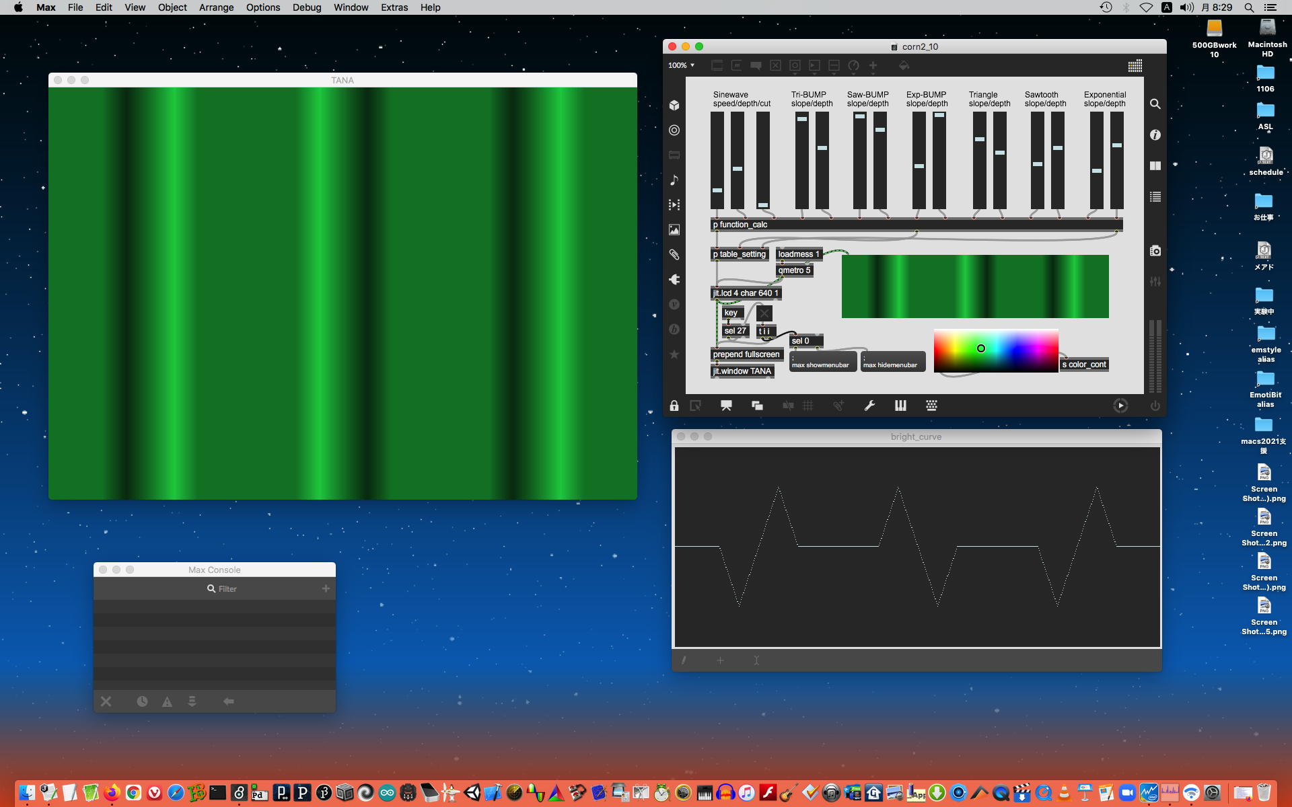Image resolution: width=1292 pixels, height=807 pixels.
Task: Open the Objects browser cube icon
Action: point(674,105)
